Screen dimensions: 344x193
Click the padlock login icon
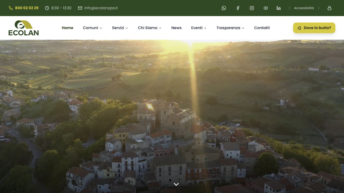[x=329, y=8]
